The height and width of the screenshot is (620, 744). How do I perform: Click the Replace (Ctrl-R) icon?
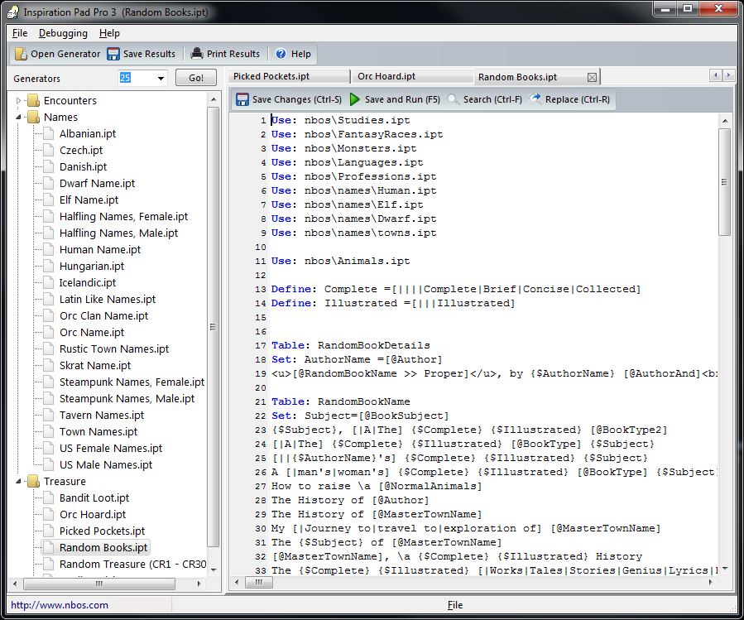535,99
